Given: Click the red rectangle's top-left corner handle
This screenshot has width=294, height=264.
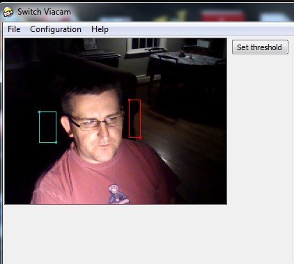Looking at the screenshot, I should (130, 100).
